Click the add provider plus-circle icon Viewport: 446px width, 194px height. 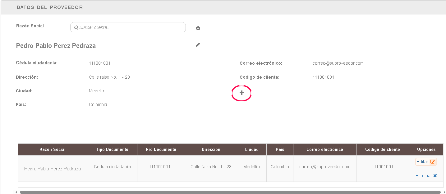198,28
